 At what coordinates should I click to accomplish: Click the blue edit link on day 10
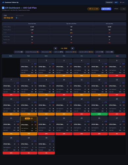[70, 83]
